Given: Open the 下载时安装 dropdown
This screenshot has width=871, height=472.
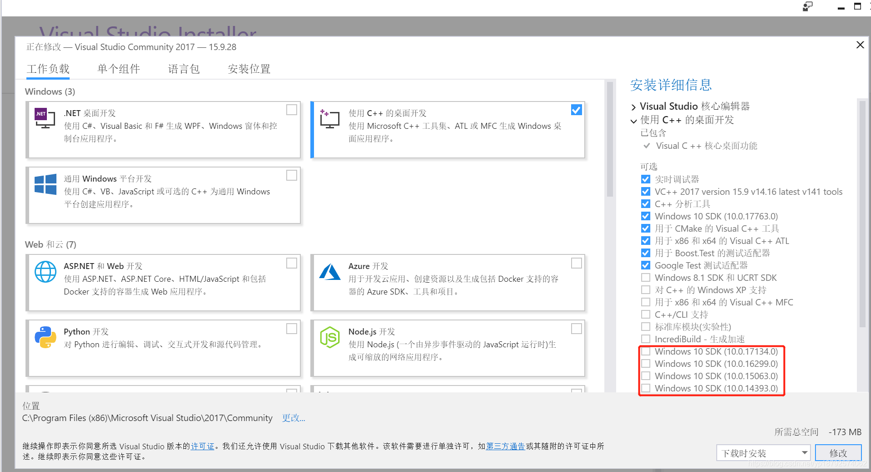Looking at the screenshot, I should (x=763, y=453).
